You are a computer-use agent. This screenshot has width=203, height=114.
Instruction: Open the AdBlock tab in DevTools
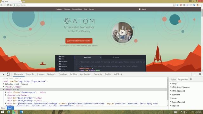point(118,74)
